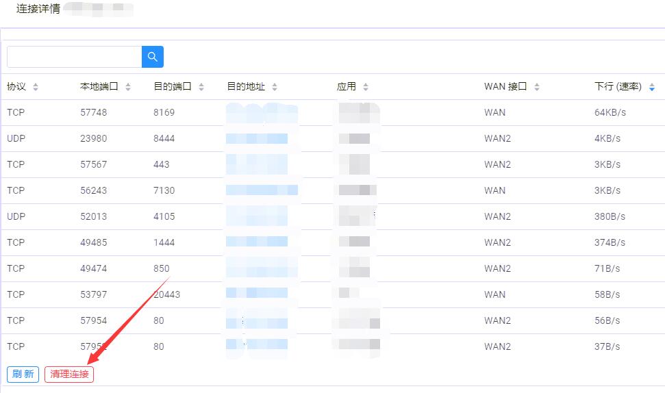Select the row with local port 57748

[x=94, y=112]
